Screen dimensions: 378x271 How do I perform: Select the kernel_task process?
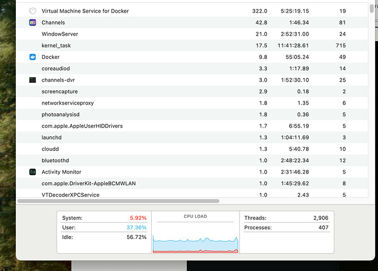tap(56, 45)
